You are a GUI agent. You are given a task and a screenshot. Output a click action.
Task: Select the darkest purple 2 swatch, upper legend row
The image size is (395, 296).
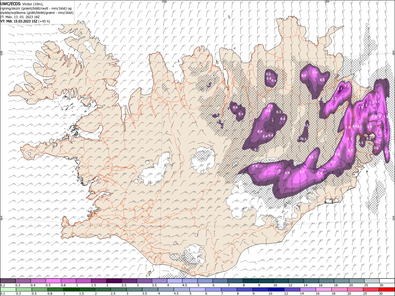(x=114, y=281)
